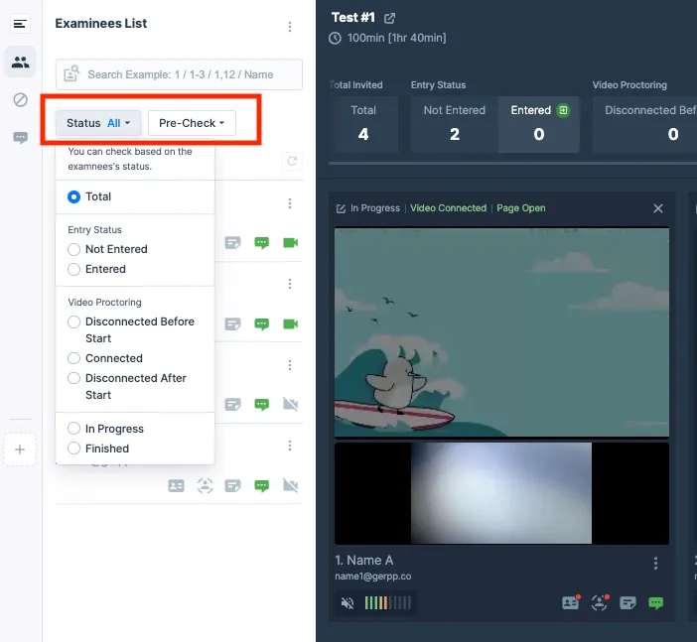Open the face check icon on Name A card

(600, 603)
